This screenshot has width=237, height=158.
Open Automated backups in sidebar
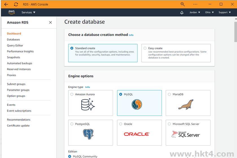click(x=19, y=63)
